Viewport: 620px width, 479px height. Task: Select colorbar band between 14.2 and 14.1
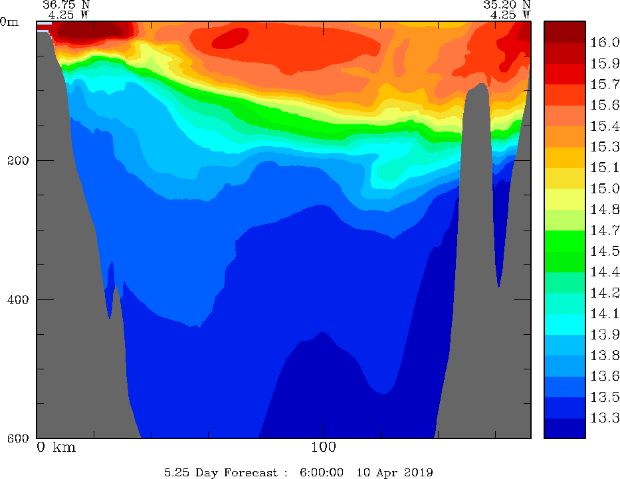click(564, 304)
